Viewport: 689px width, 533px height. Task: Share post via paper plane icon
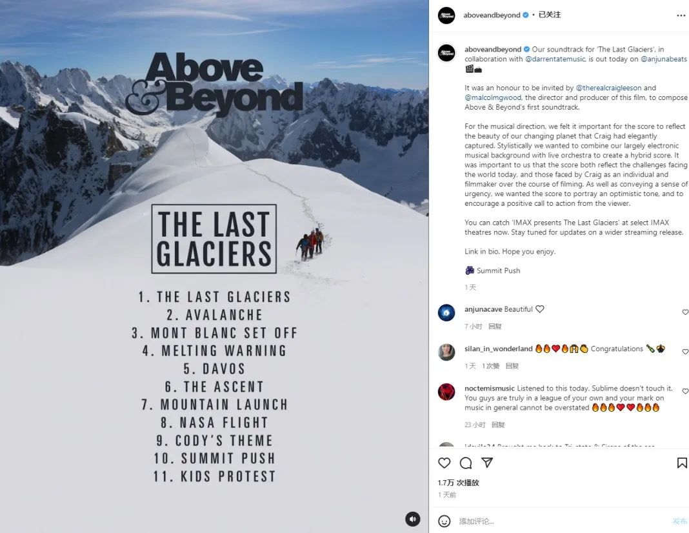point(487,463)
